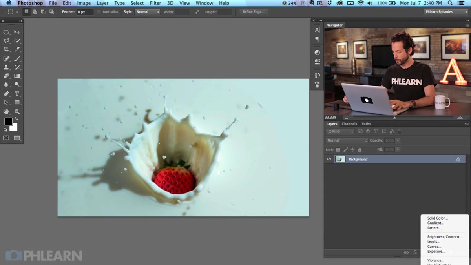The height and width of the screenshot is (265, 471).
Task: Set foreground color black swatch
Action: [8, 121]
